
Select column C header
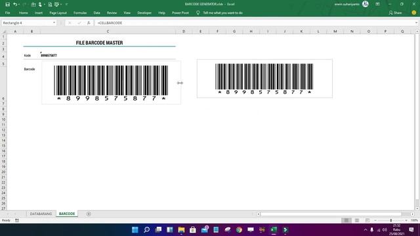pos(108,31)
